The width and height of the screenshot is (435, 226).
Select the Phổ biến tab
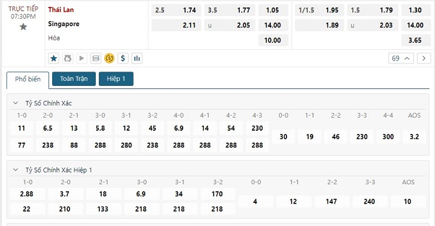click(28, 79)
